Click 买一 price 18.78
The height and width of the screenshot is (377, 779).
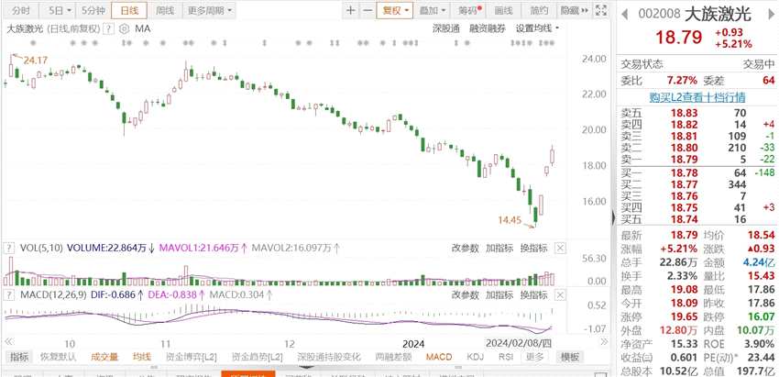point(683,172)
